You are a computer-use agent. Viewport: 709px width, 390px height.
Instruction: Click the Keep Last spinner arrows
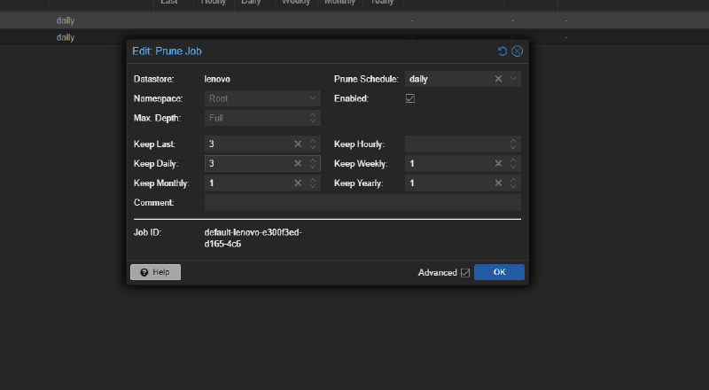(313, 144)
